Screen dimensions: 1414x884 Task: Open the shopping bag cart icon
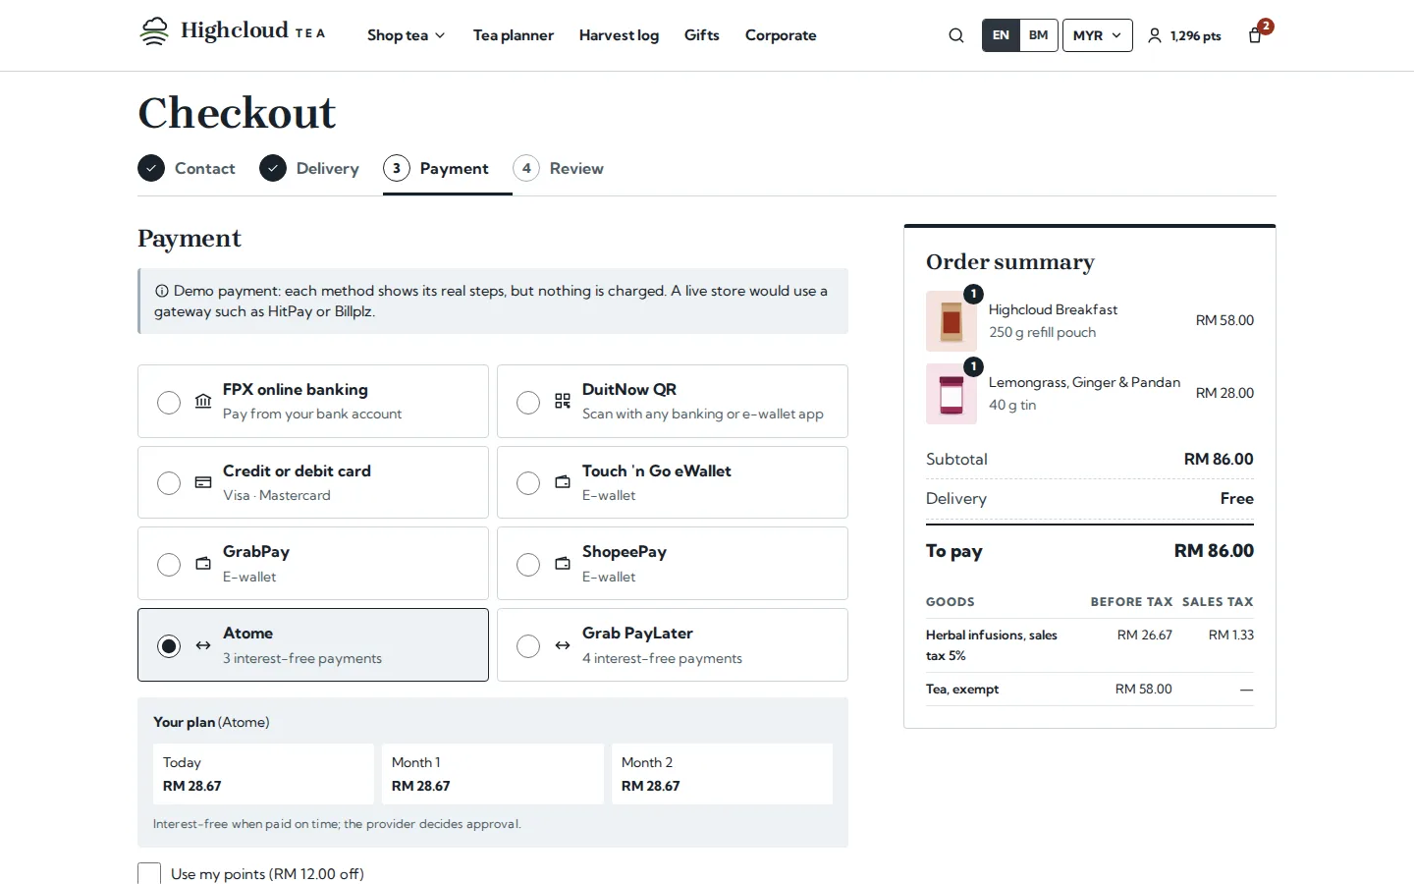[1255, 35]
